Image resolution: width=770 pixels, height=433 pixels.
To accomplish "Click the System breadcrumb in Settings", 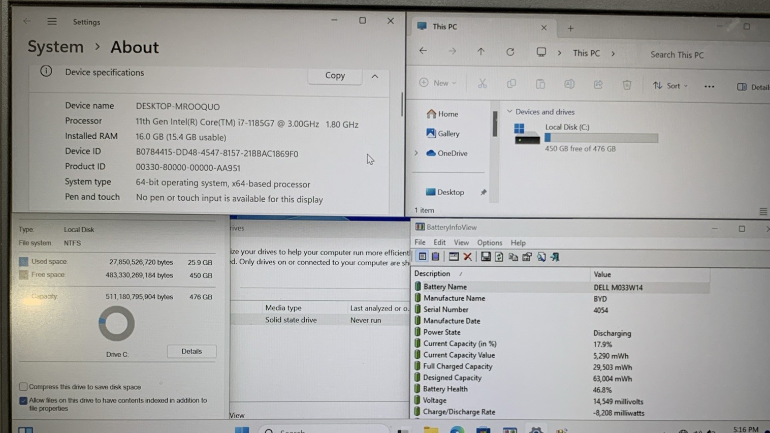I will click(55, 47).
